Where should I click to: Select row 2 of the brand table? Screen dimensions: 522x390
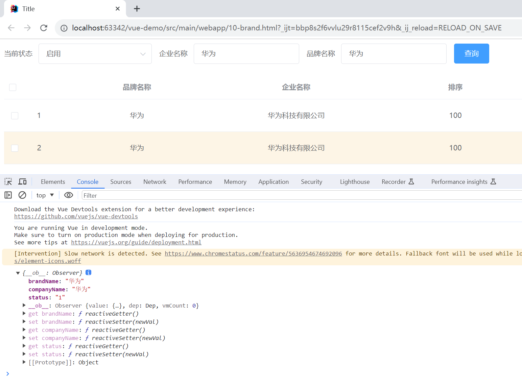pyautogui.click(x=15, y=148)
